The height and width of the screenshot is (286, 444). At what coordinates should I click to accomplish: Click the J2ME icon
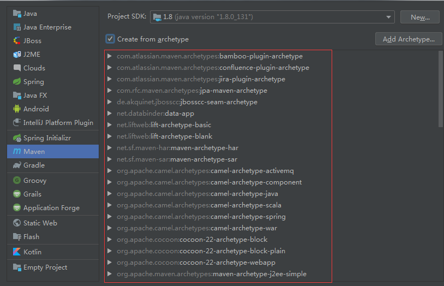17,55
